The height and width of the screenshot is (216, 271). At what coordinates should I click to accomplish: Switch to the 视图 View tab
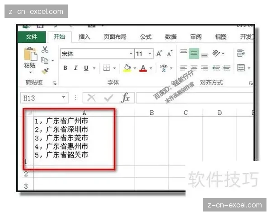click(x=221, y=37)
